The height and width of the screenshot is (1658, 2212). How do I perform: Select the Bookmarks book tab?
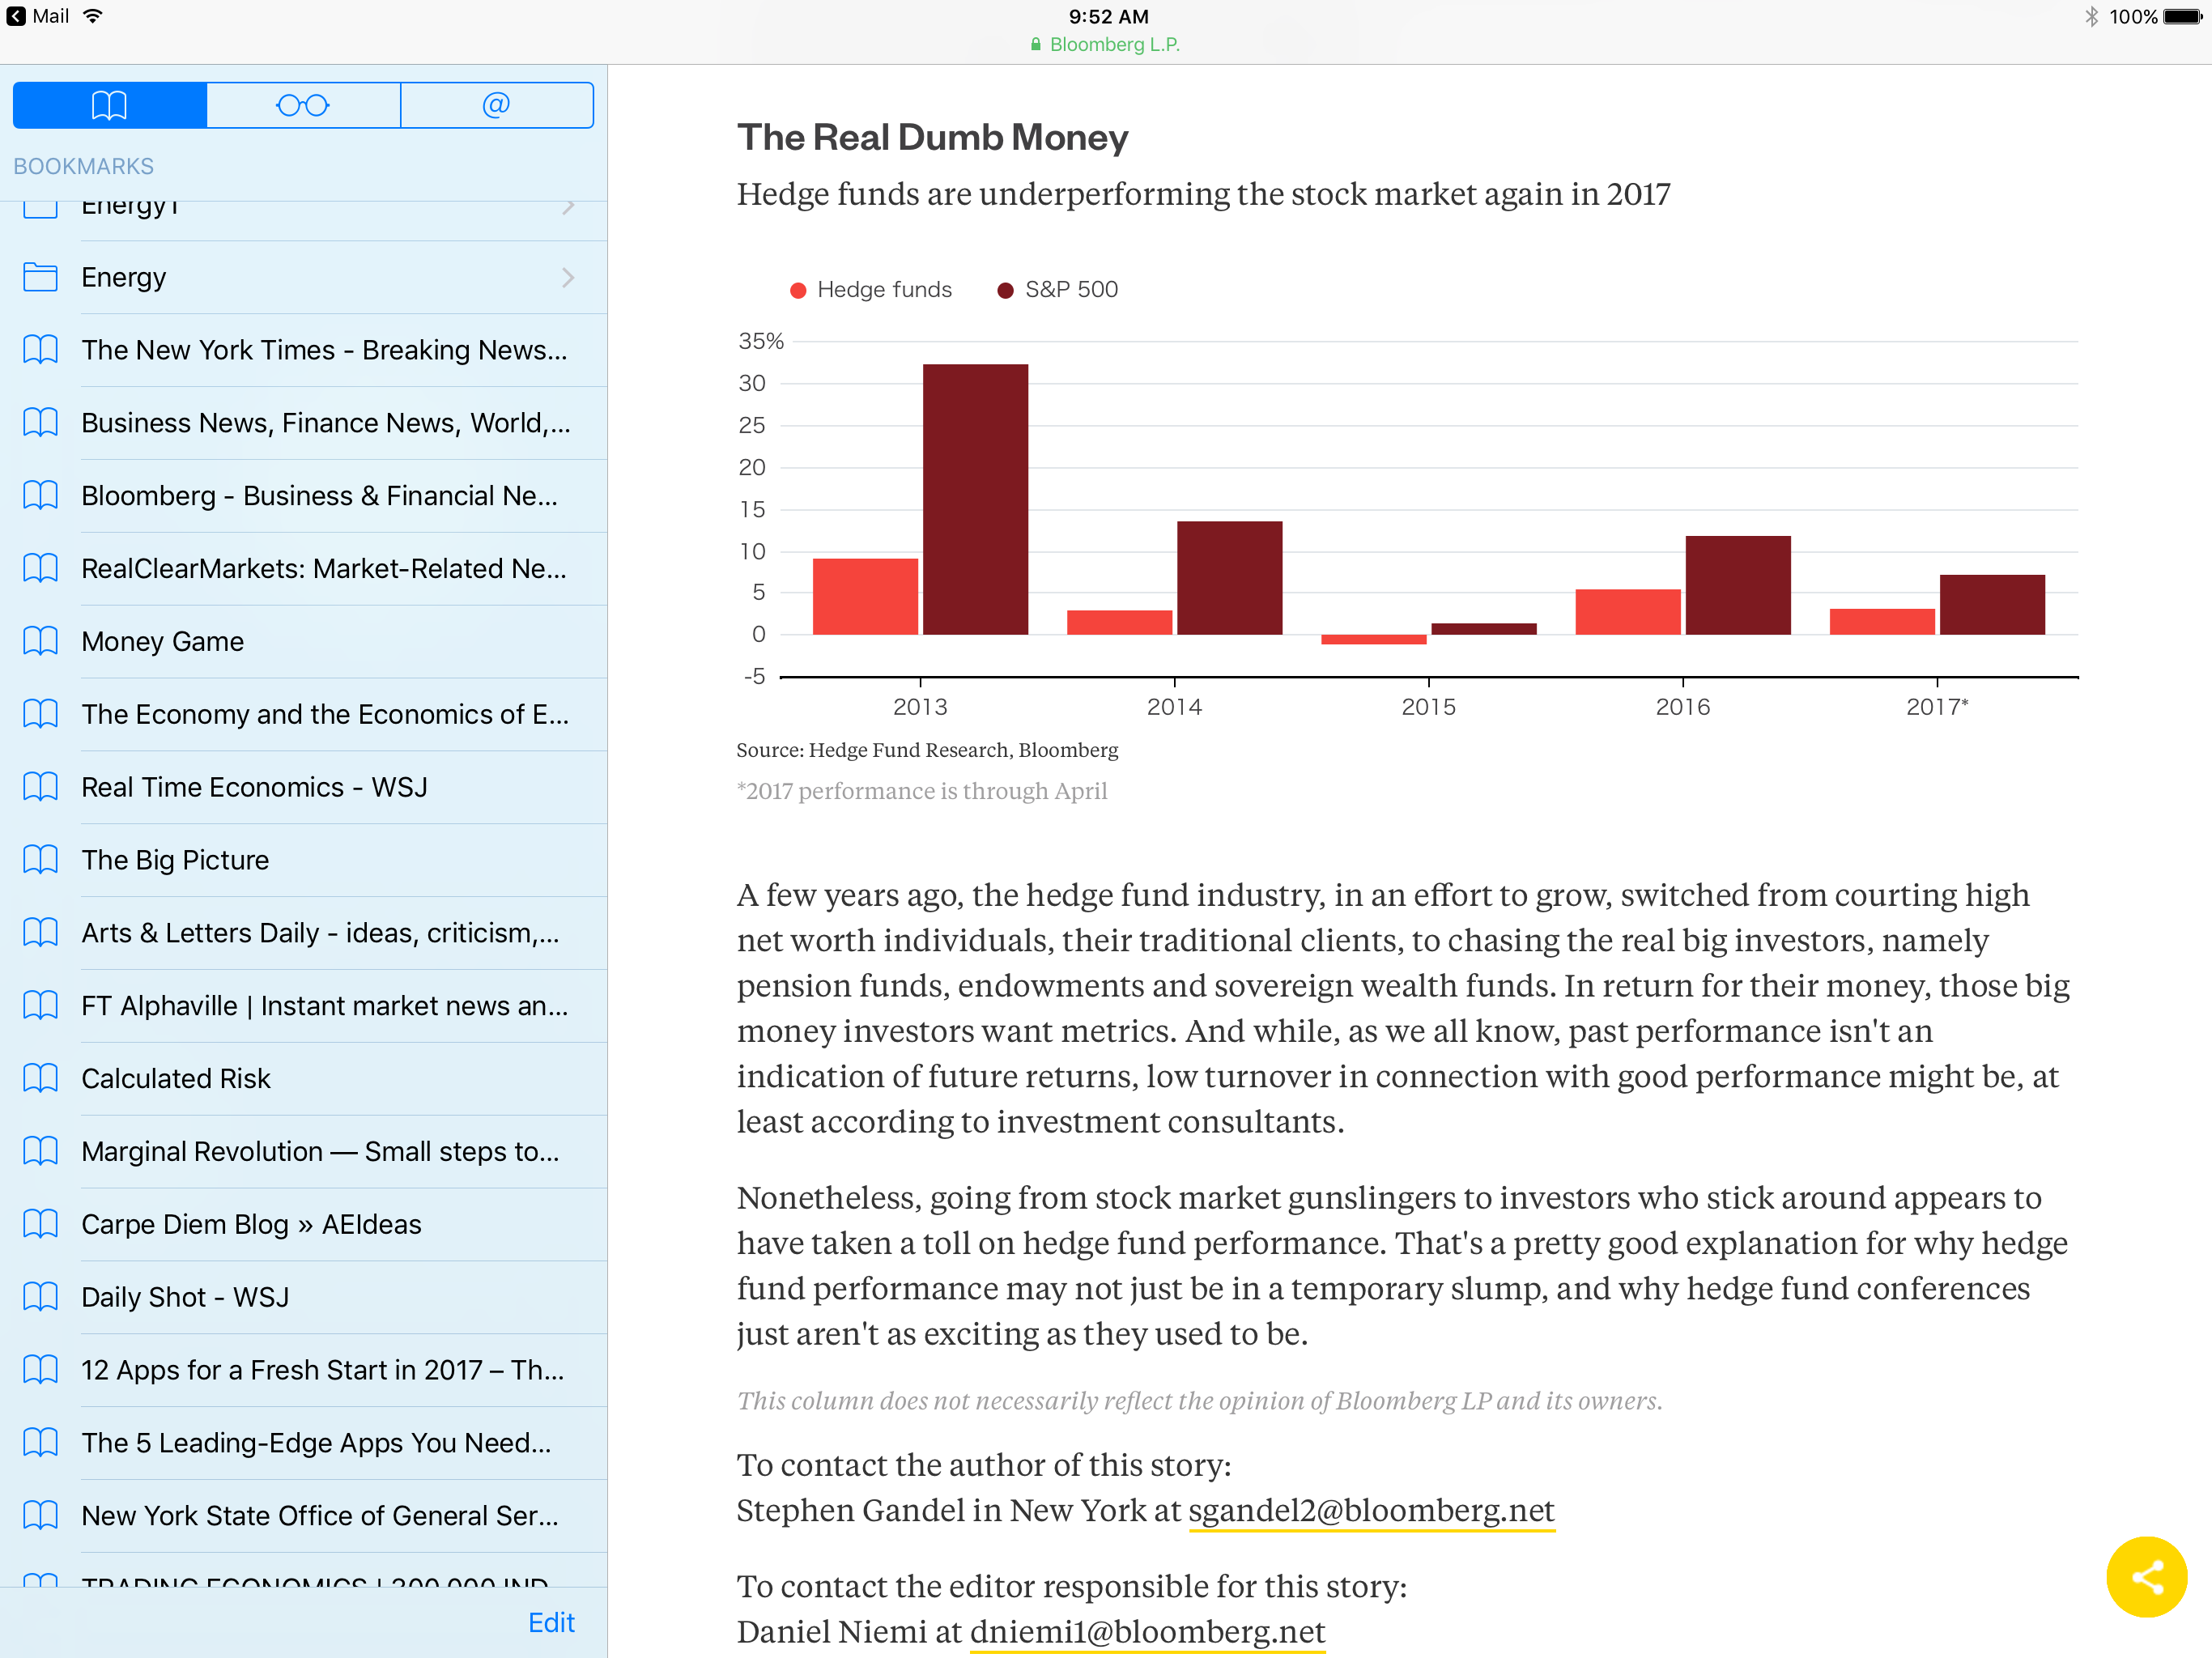(109, 105)
